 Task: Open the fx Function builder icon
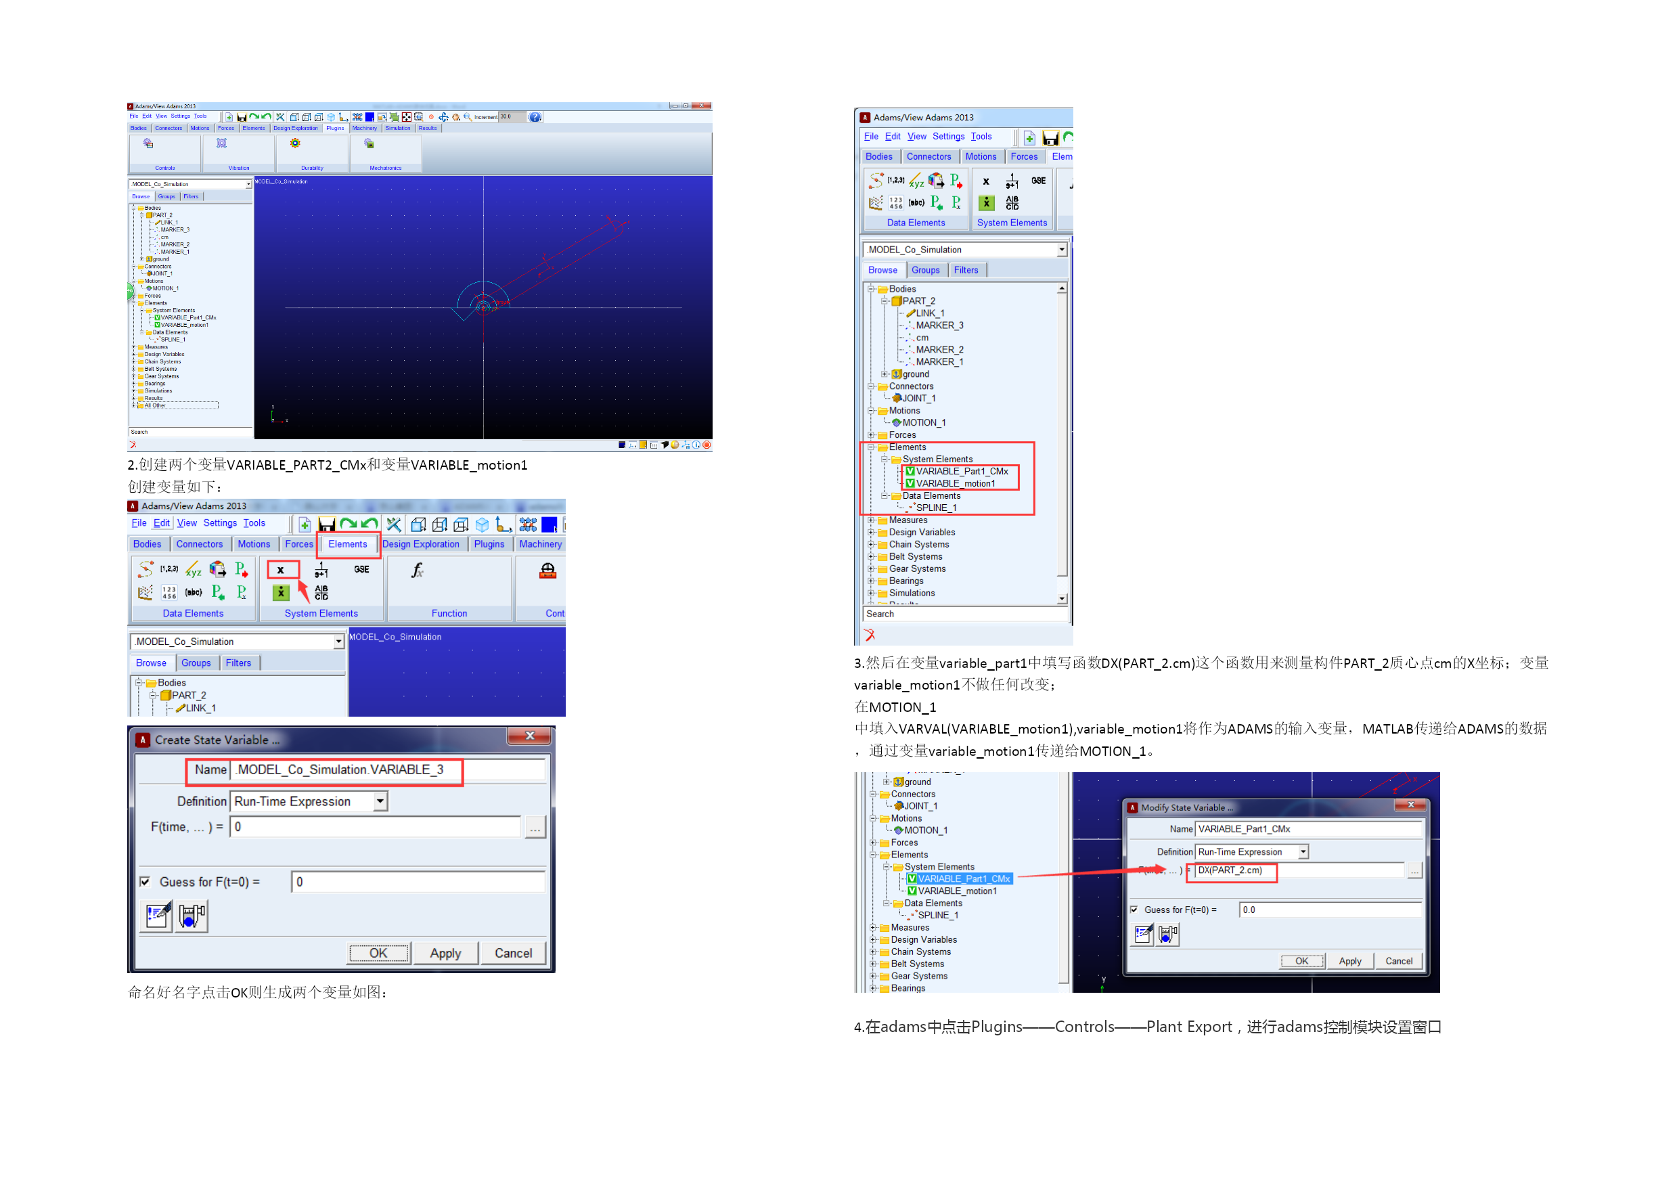417,570
